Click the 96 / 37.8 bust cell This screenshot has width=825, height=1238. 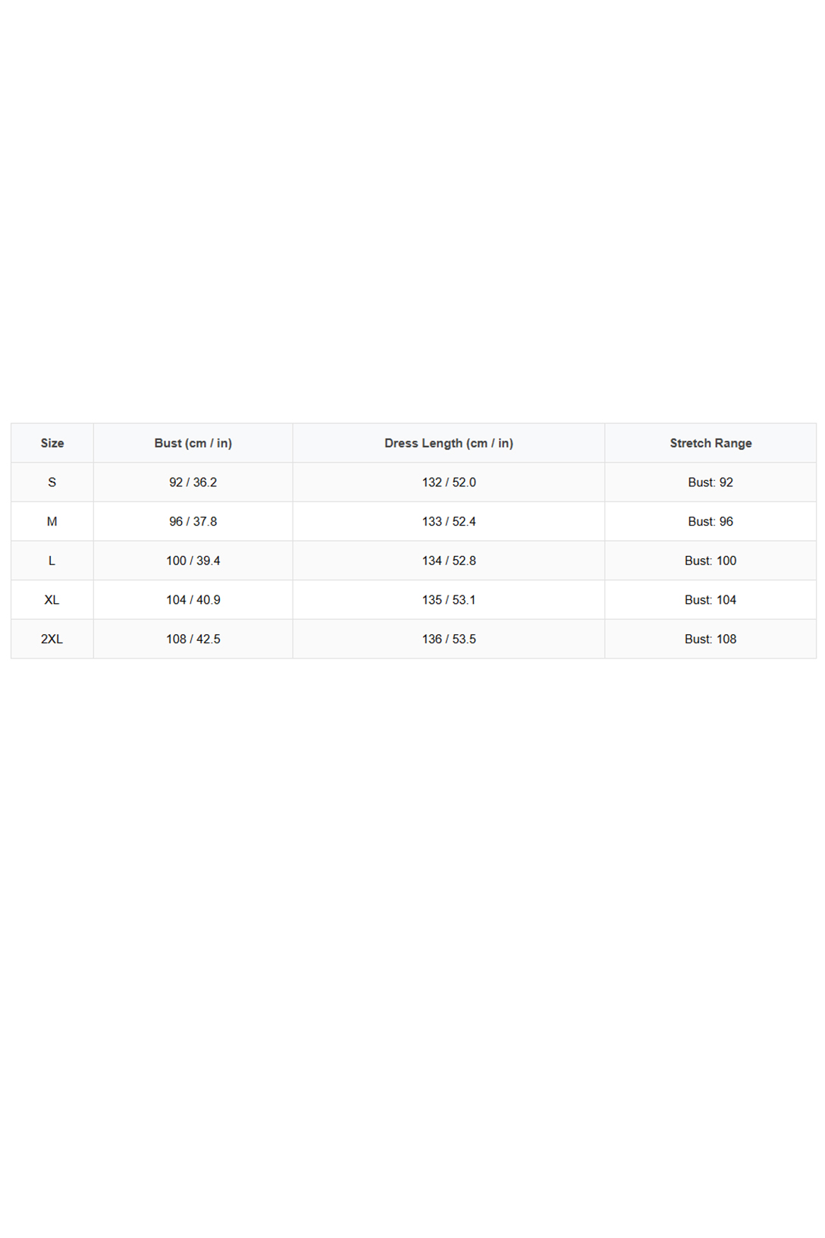point(193,522)
